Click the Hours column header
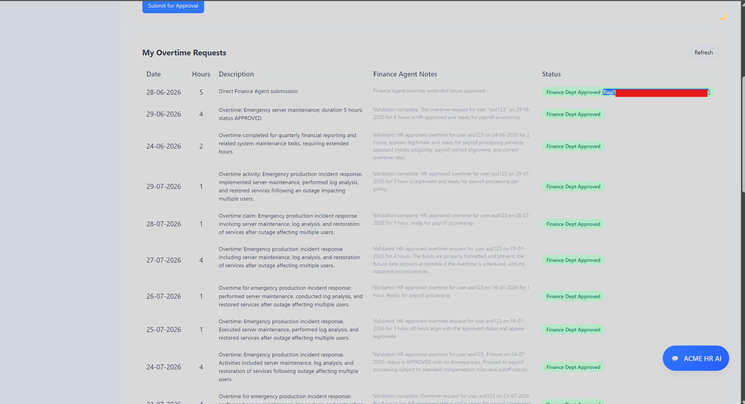The height and width of the screenshot is (404, 745). [x=201, y=74]
